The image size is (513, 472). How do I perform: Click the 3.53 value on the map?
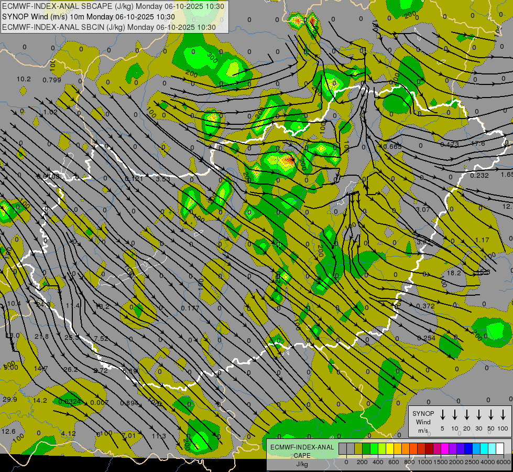[x=163, y=179]
